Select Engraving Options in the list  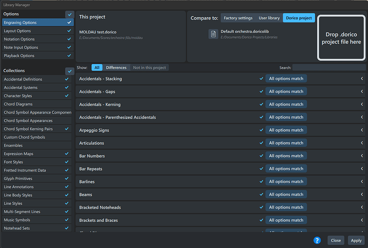pyautogui.click(x=38, y=22)
